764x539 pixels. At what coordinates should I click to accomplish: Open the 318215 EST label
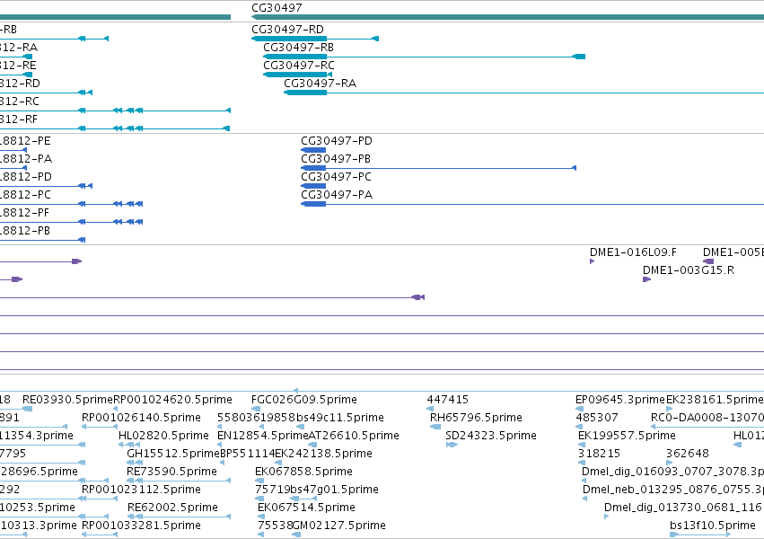point(599,454)
